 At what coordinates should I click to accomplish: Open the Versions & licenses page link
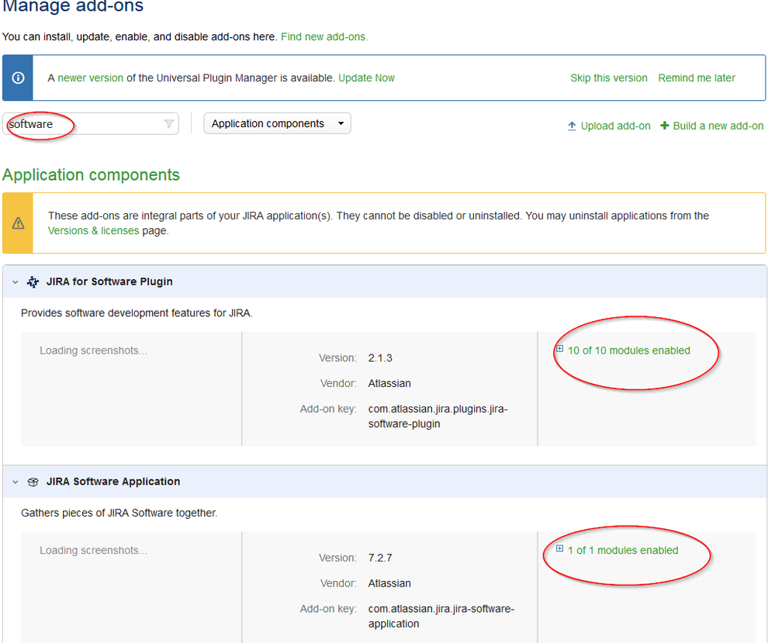tap(93, 231)
